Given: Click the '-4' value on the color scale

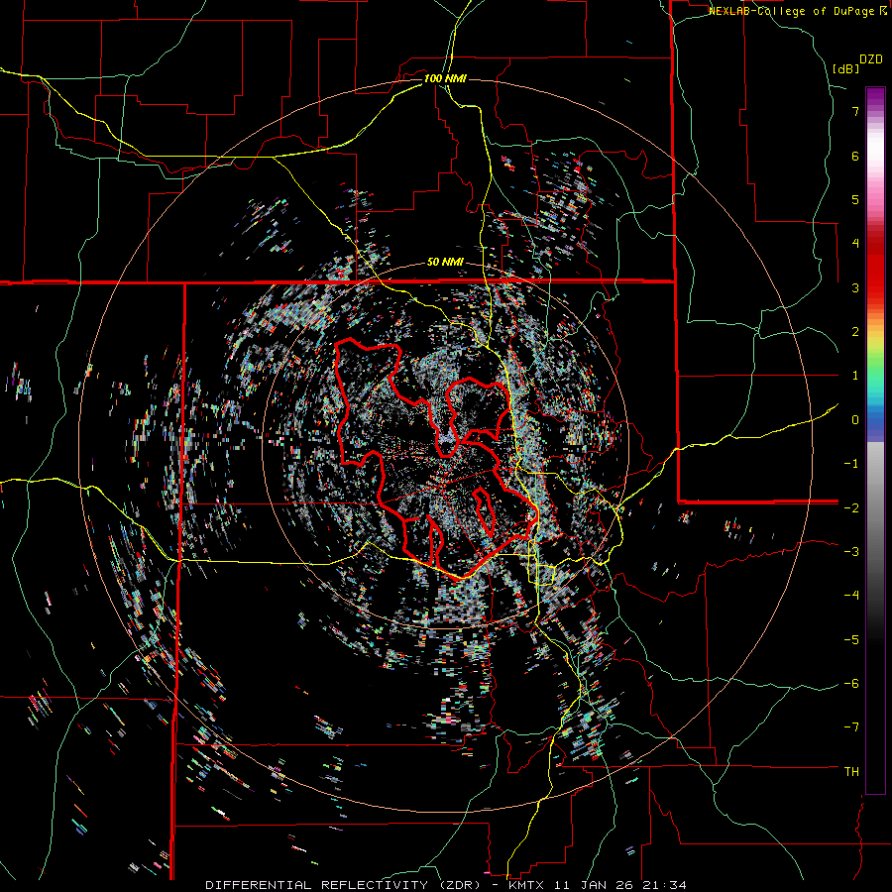Looking at the screenshot, I should tap(851, 596).
